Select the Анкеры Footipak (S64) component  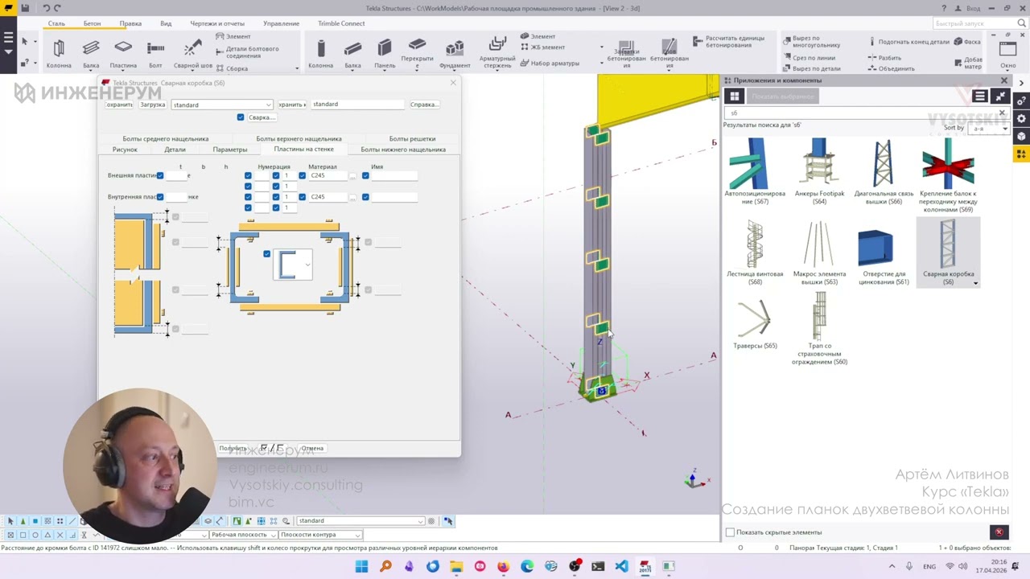[819, 172]
